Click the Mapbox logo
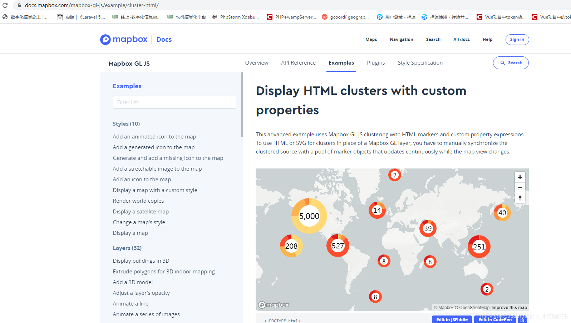Image resolution: width=571 pixels, height=323 pixels. coord(124,39)
